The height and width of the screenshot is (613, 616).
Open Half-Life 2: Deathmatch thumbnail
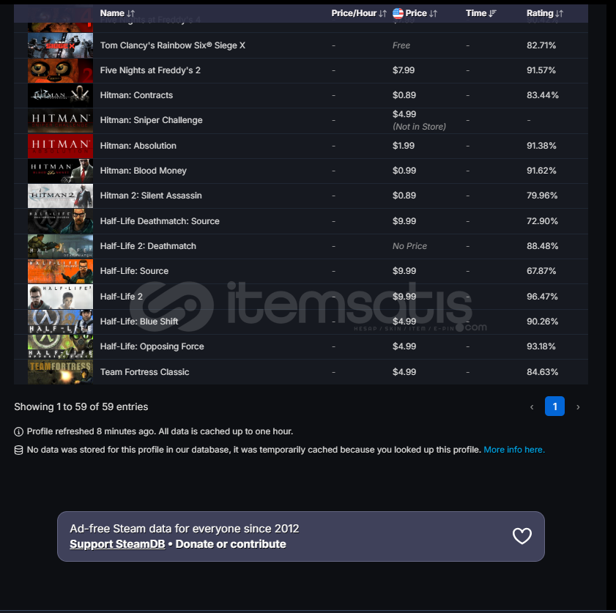61,246
